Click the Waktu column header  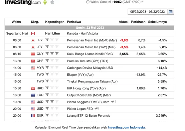tap(16, 22)
